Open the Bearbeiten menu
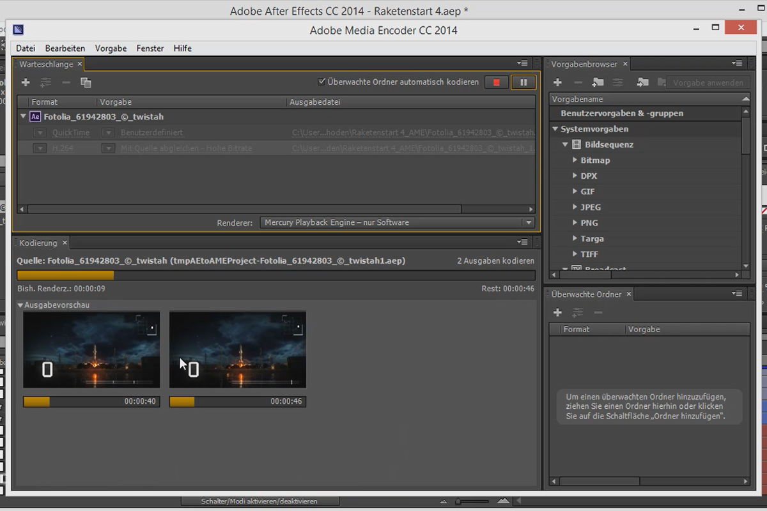 65,49
